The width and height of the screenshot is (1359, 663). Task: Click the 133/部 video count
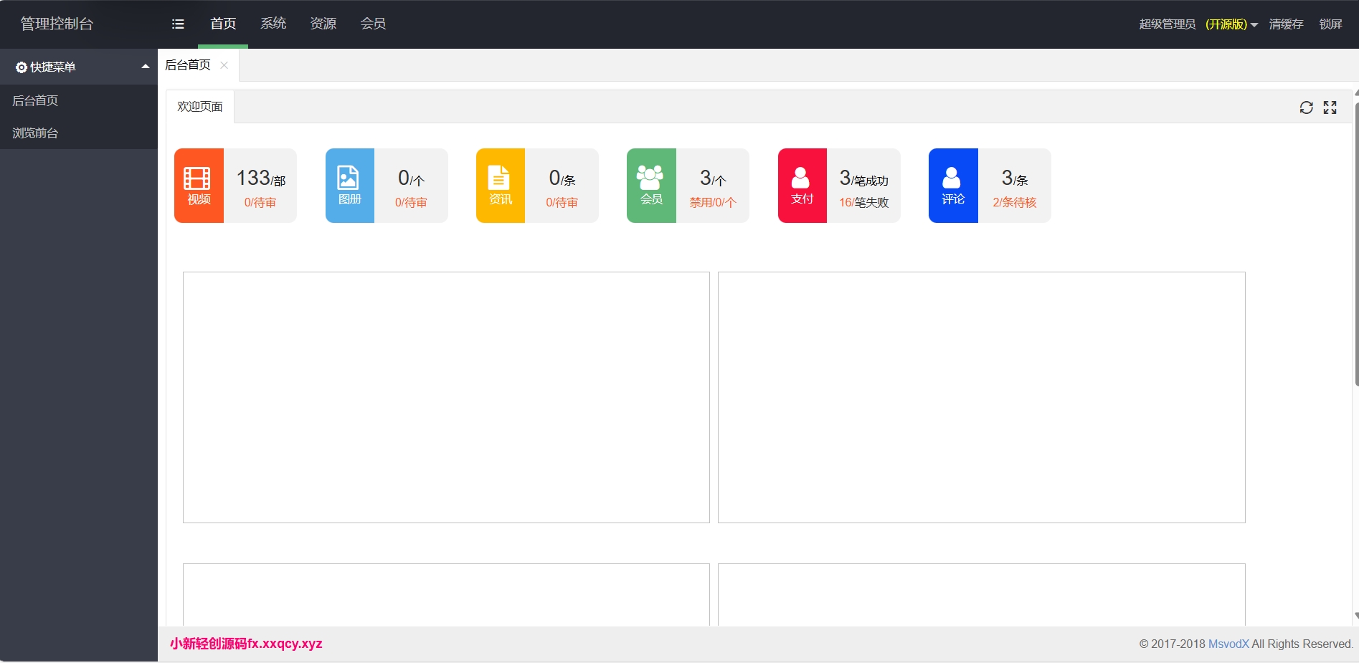coord(261,178)
